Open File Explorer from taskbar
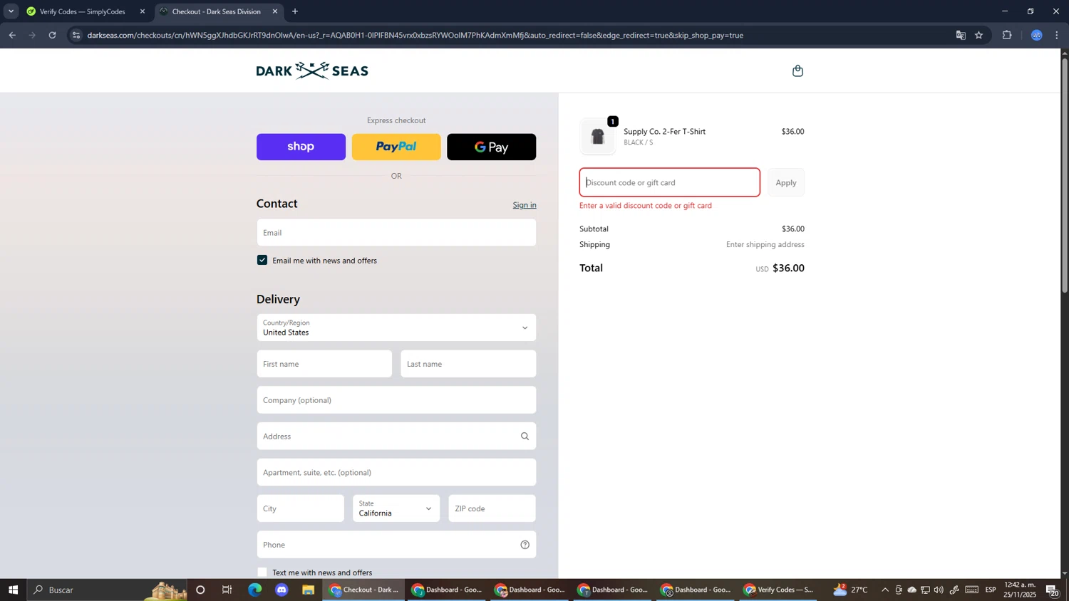 (309, 590)
